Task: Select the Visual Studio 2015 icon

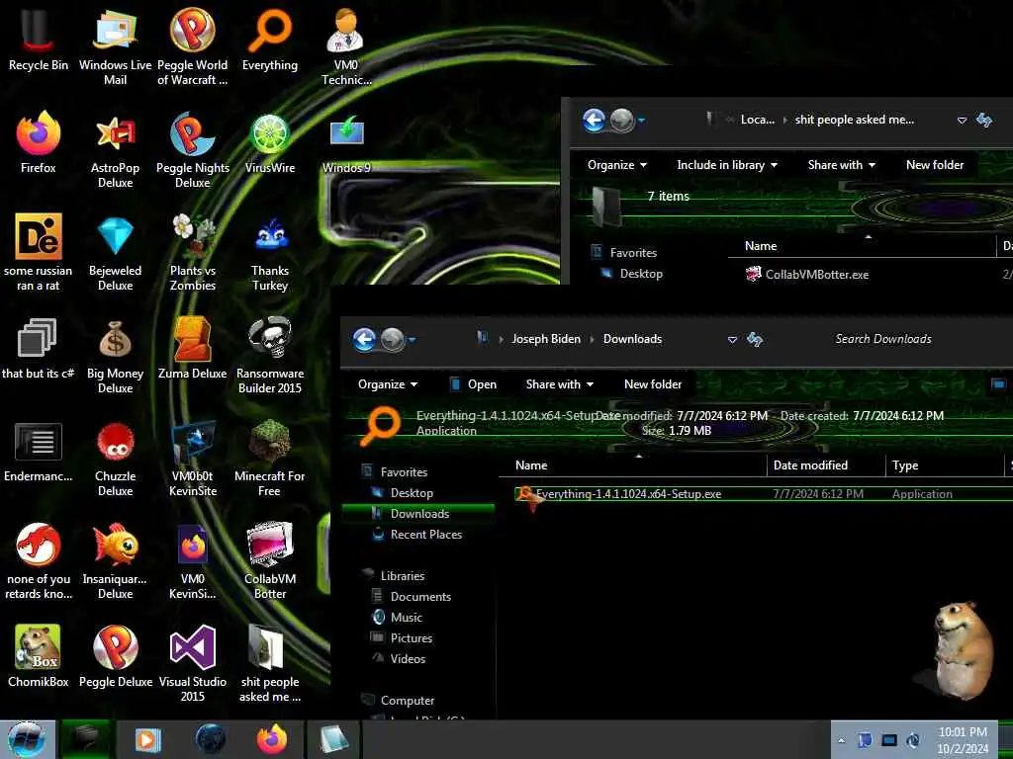Action: click(x=193, y=663)
